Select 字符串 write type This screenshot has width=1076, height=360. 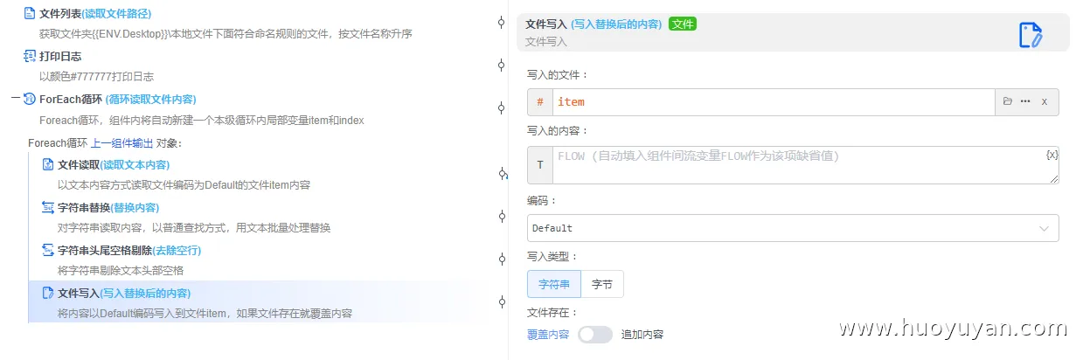click(554, 284)
